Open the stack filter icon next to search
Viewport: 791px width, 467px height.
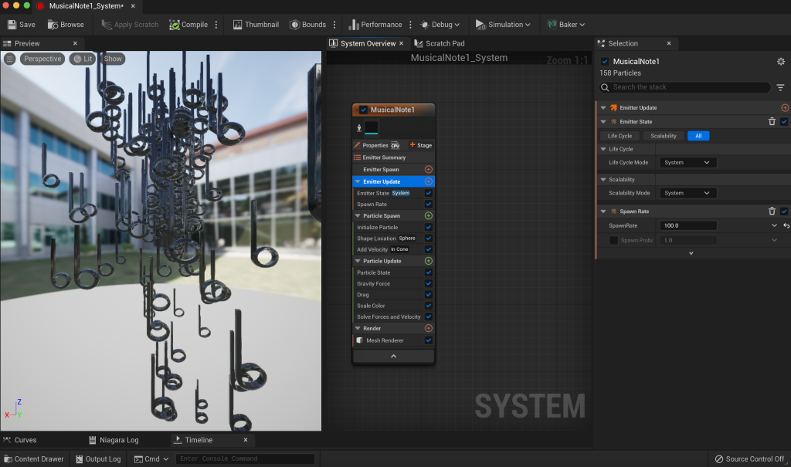(x=780, y=88)
